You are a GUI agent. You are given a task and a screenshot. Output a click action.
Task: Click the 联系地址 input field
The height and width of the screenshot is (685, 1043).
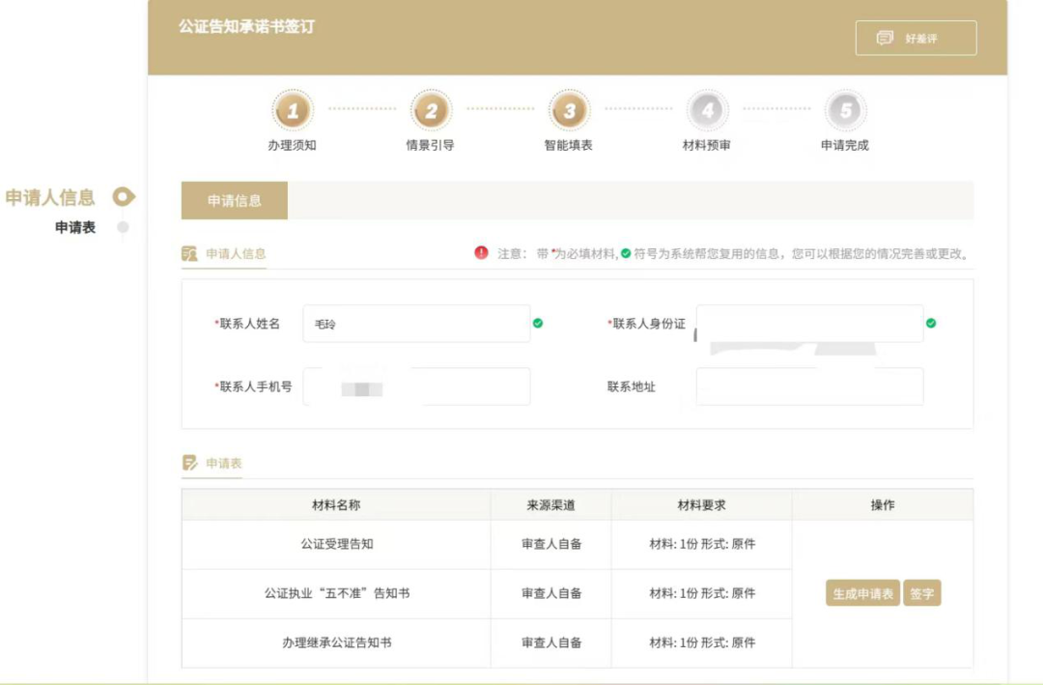tap(809, 386)
